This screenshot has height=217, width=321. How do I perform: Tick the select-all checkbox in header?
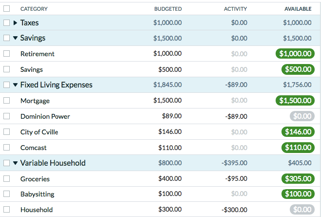[x=6, y=8]
